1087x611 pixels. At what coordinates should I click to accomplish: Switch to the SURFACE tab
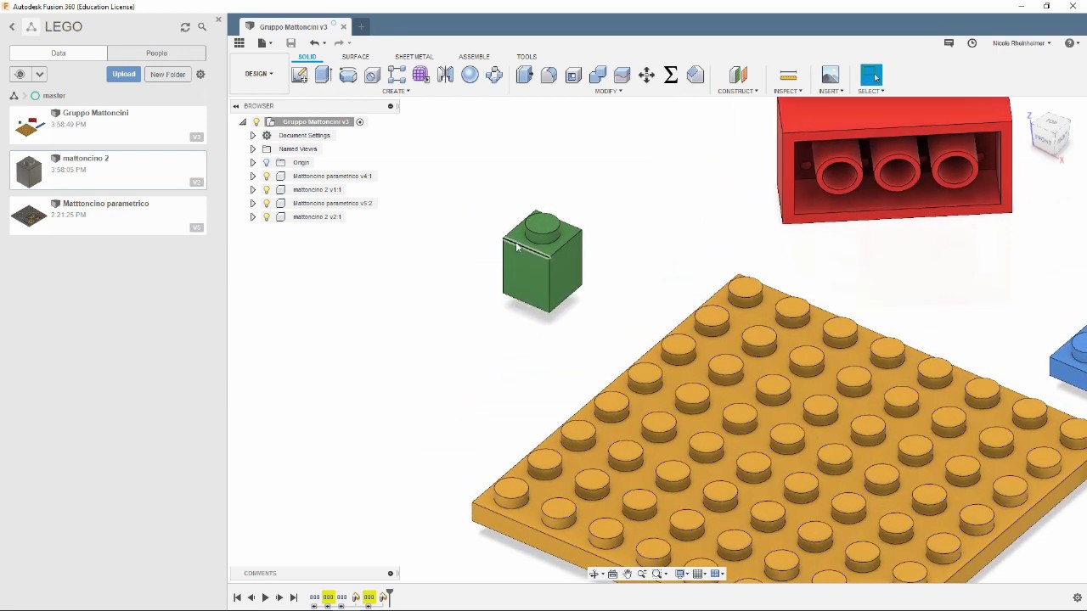(355, 57)
